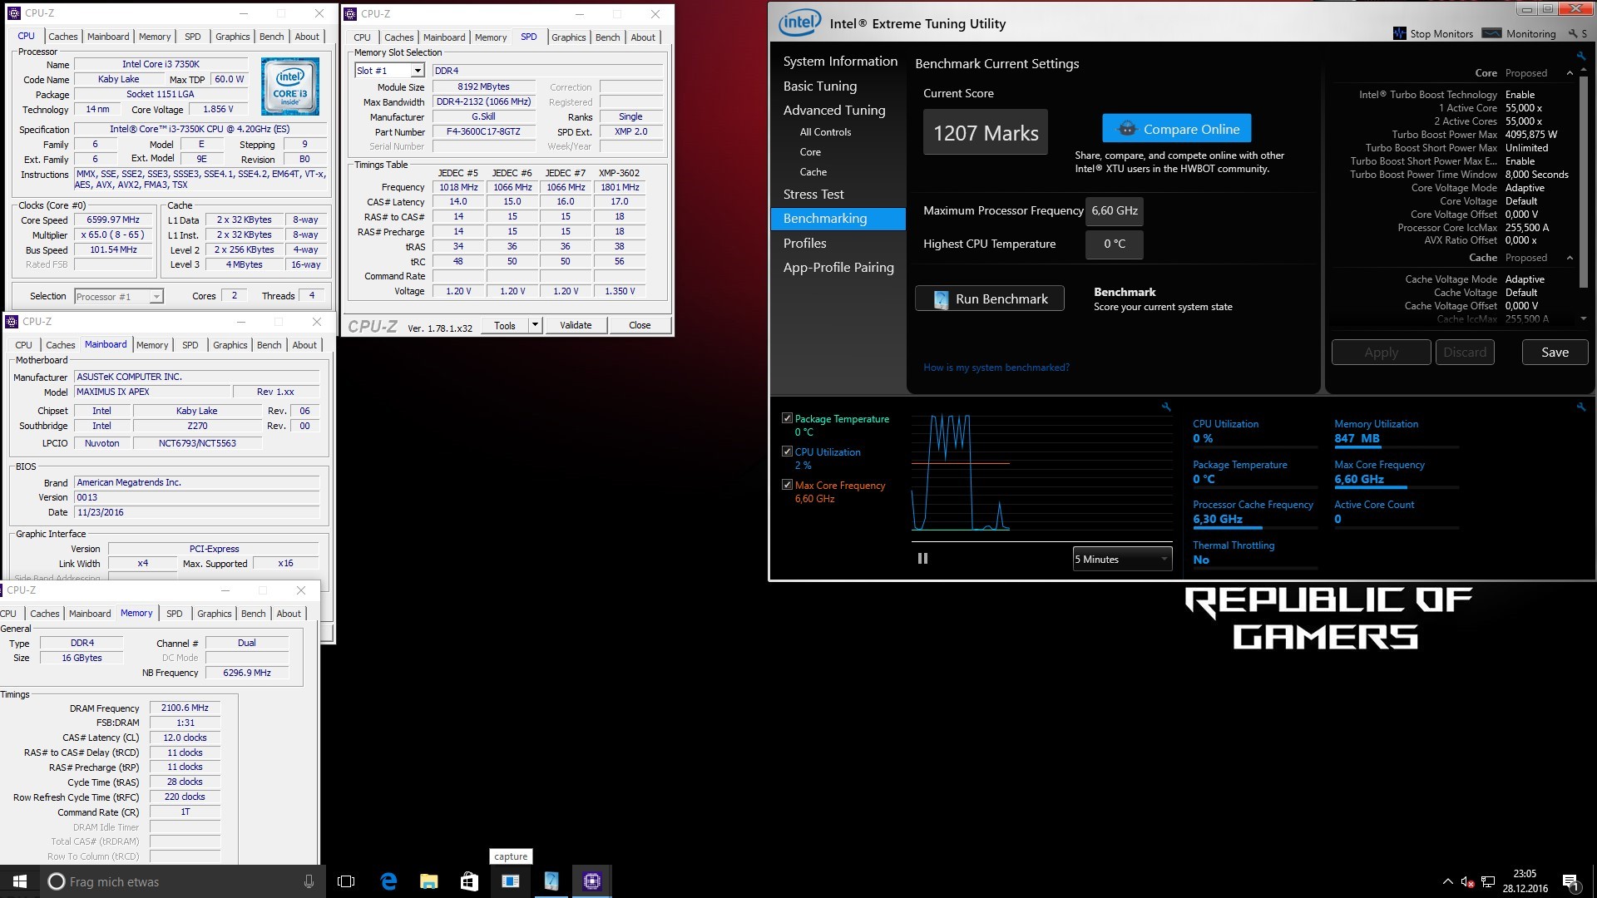Click the Tools button in CPU-Z
1597x898 pixels.
(x=505, y=325)
